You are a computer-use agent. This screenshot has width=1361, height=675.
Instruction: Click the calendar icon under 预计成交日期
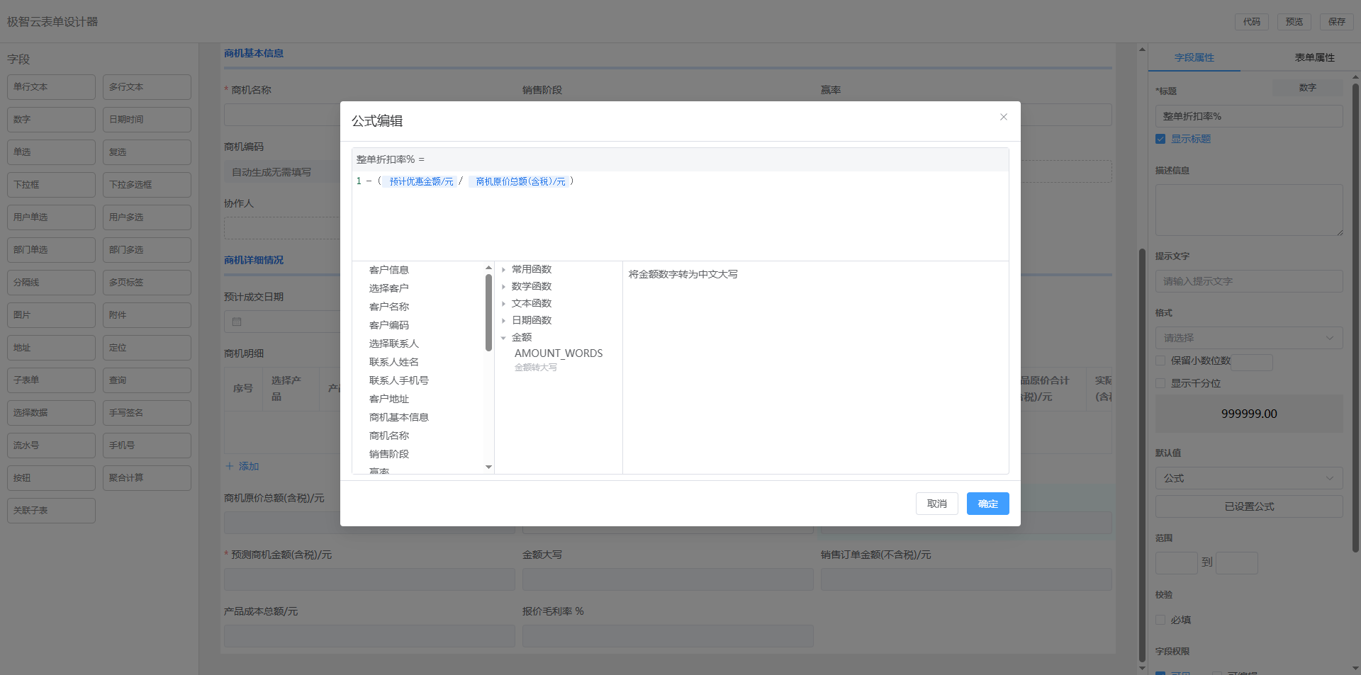pos(237,322)
